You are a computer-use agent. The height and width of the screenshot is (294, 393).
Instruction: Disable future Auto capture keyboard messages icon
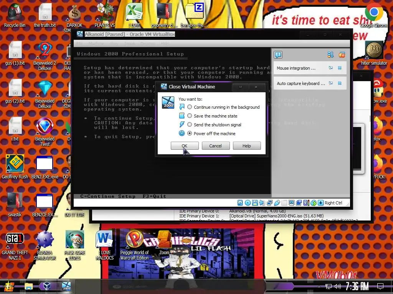click(x=331, y=83)
